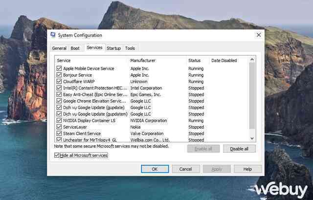Screen dimensions: 313x200
Task: Click the services list scrollbar thumb
Action: pos(252,96)
